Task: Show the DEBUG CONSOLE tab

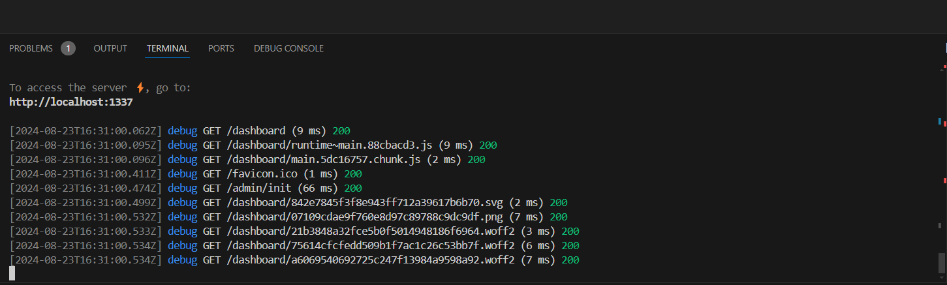Action: click(x=288, y=48)
